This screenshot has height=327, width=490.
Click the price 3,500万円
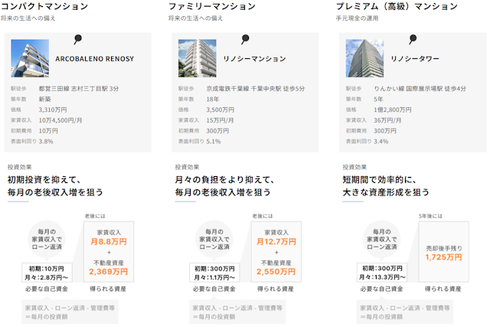coord(220,110)
